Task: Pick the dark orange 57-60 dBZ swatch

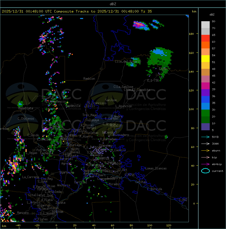Action: [x=205, y=45]
